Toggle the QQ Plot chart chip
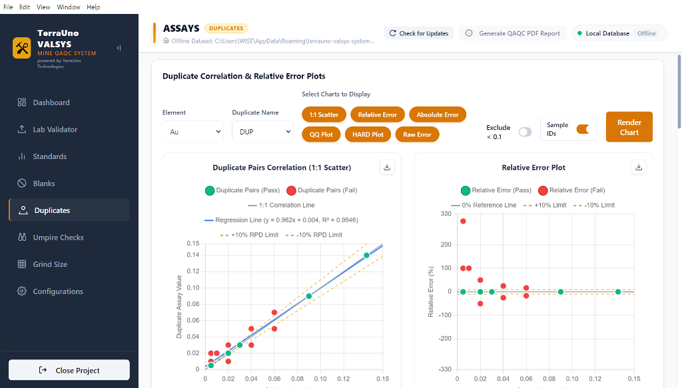This screenshot has height=388, width=682. (321, 134)
